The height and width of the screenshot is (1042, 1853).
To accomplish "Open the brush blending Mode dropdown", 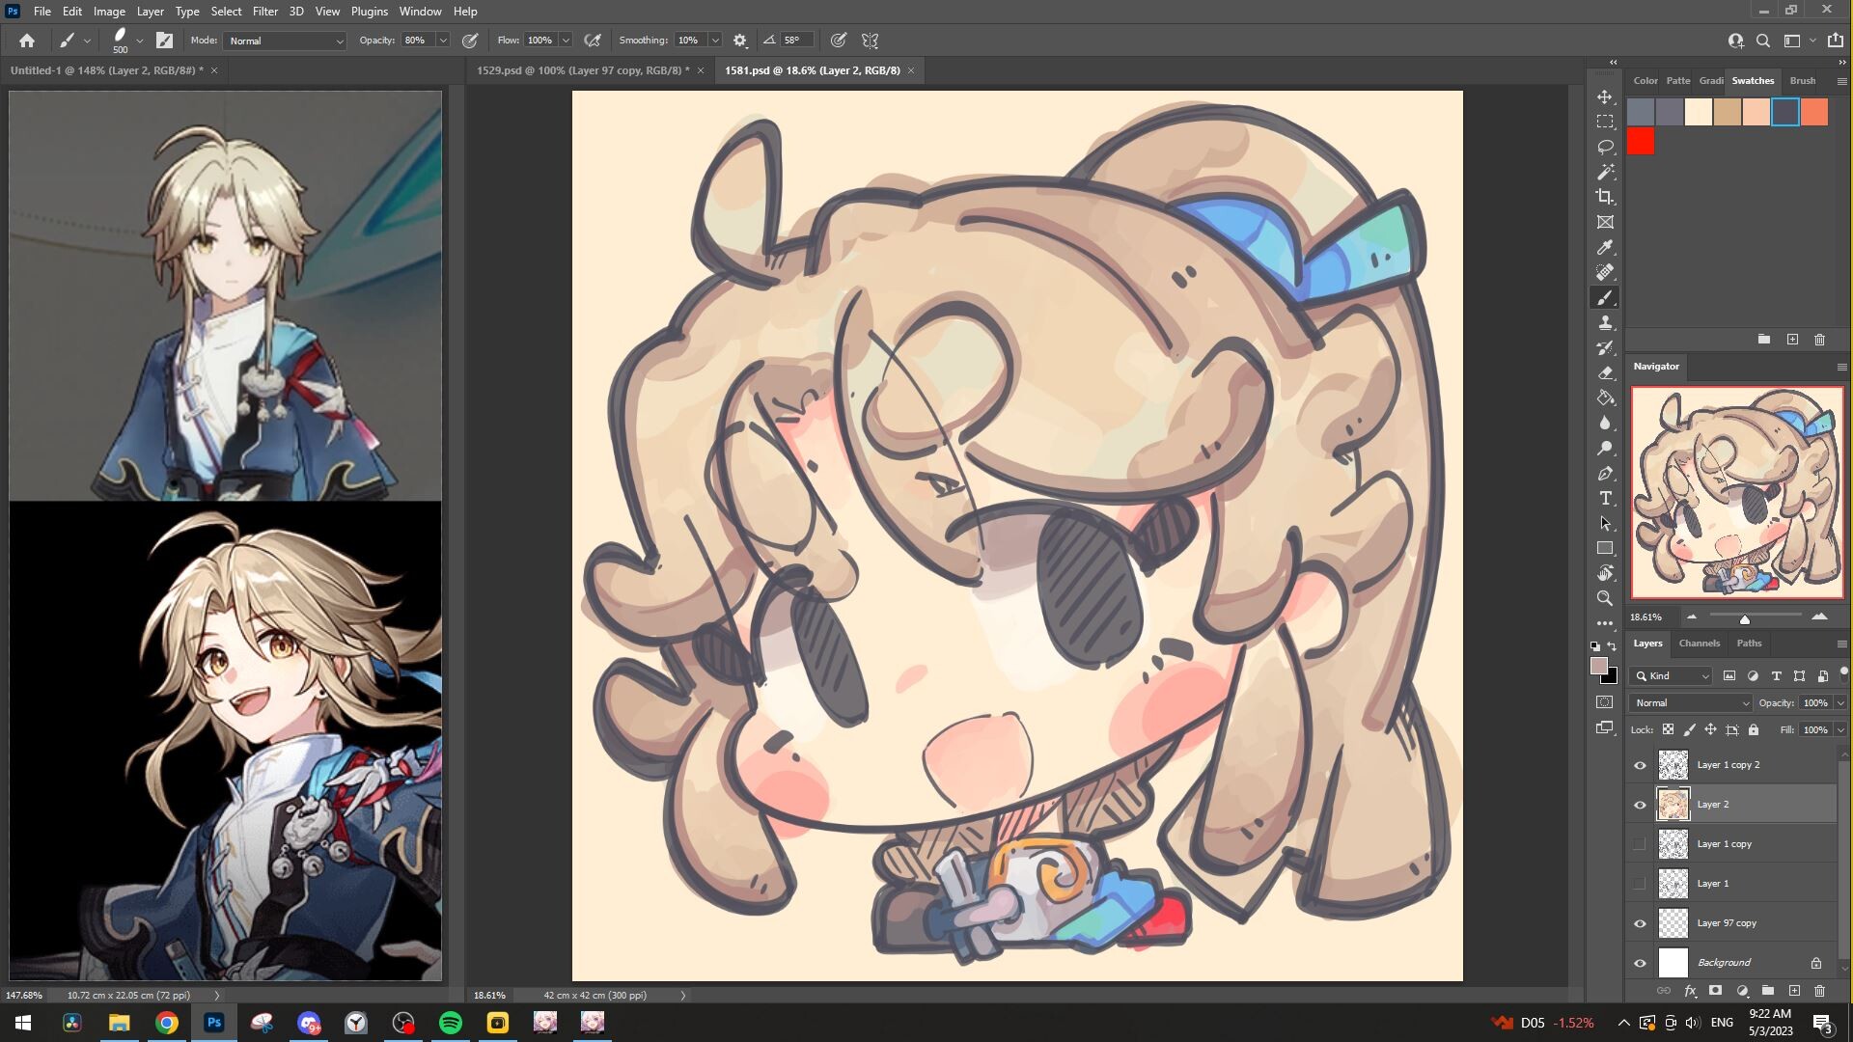I will pos(285,41).
